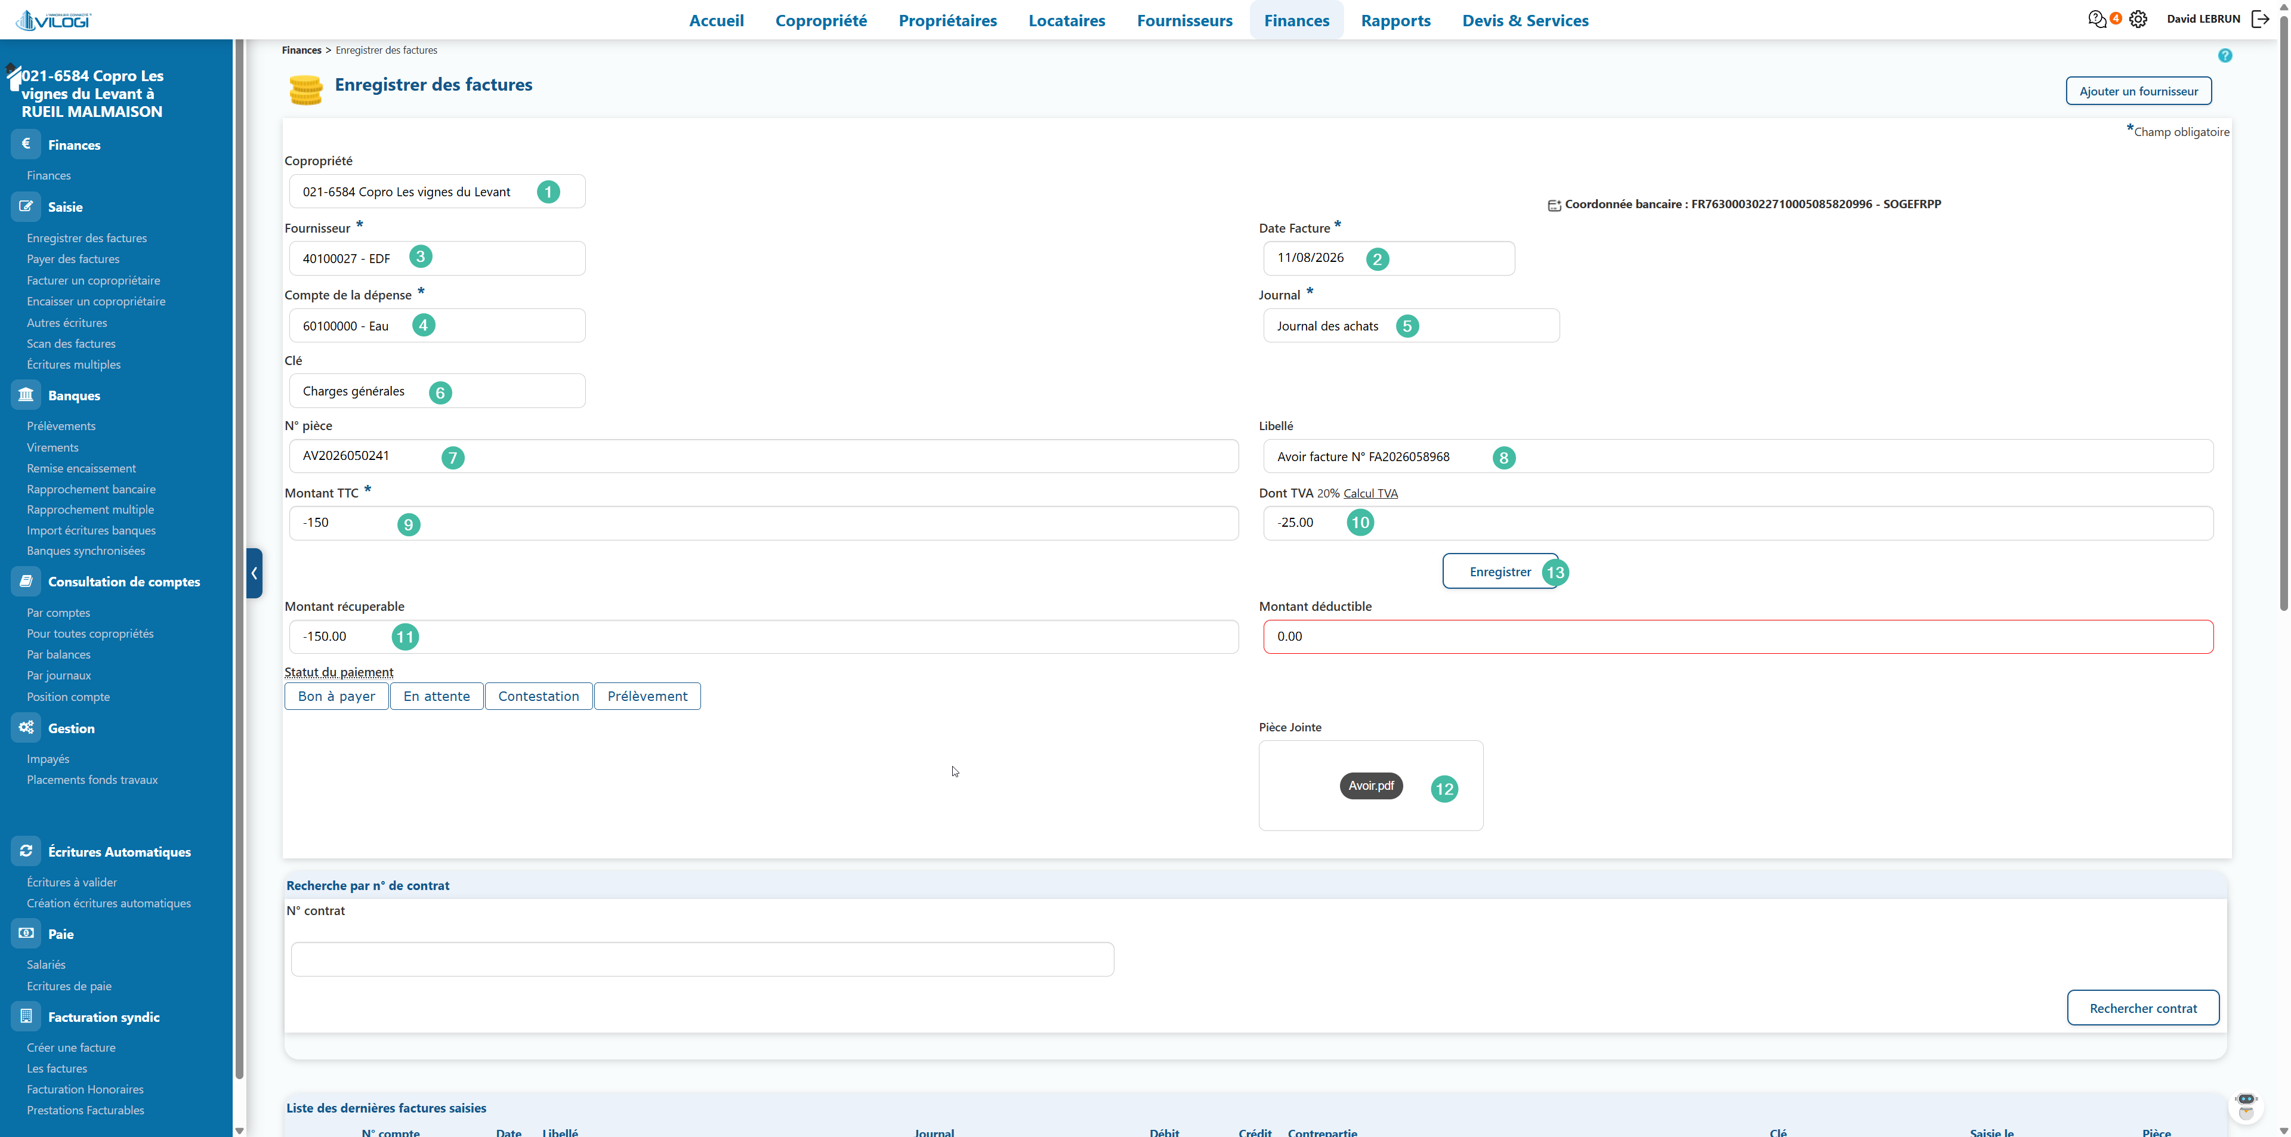
Task: Open Payer des factures in sidebar
Action: point(73,259)
